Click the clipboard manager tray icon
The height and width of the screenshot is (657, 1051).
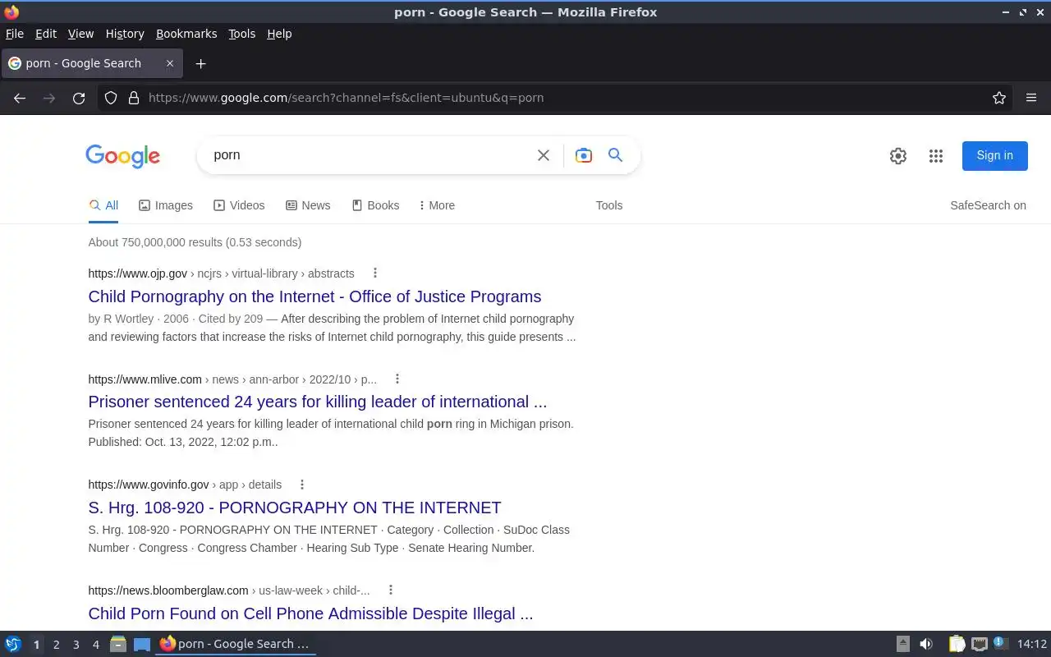point(957,645)
